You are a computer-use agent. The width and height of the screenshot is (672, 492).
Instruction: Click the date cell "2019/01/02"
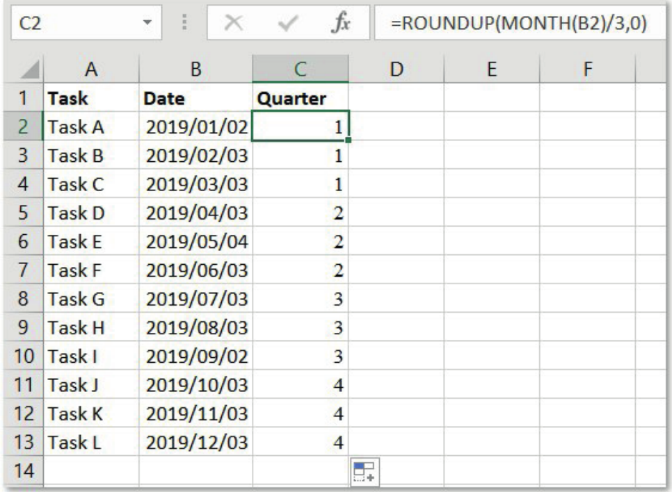click(x=196, y=126)
